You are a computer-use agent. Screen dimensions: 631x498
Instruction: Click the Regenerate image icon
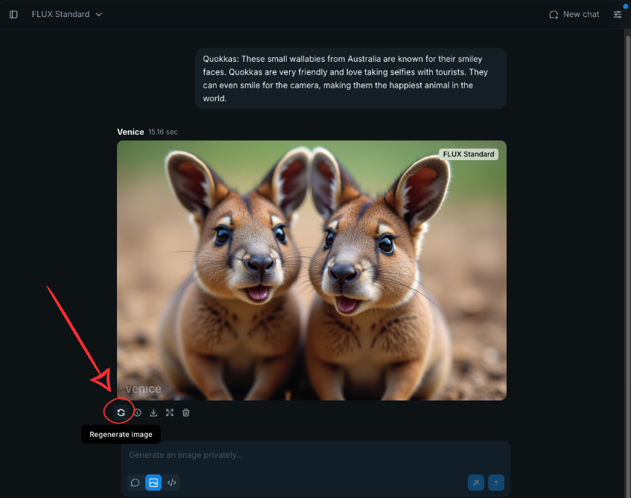[x=121, y=412]
